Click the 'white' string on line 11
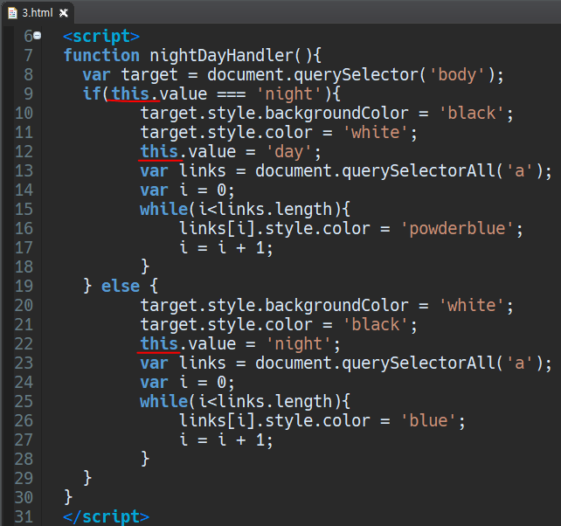Screen dimensions: 561x526 [375, 133]
